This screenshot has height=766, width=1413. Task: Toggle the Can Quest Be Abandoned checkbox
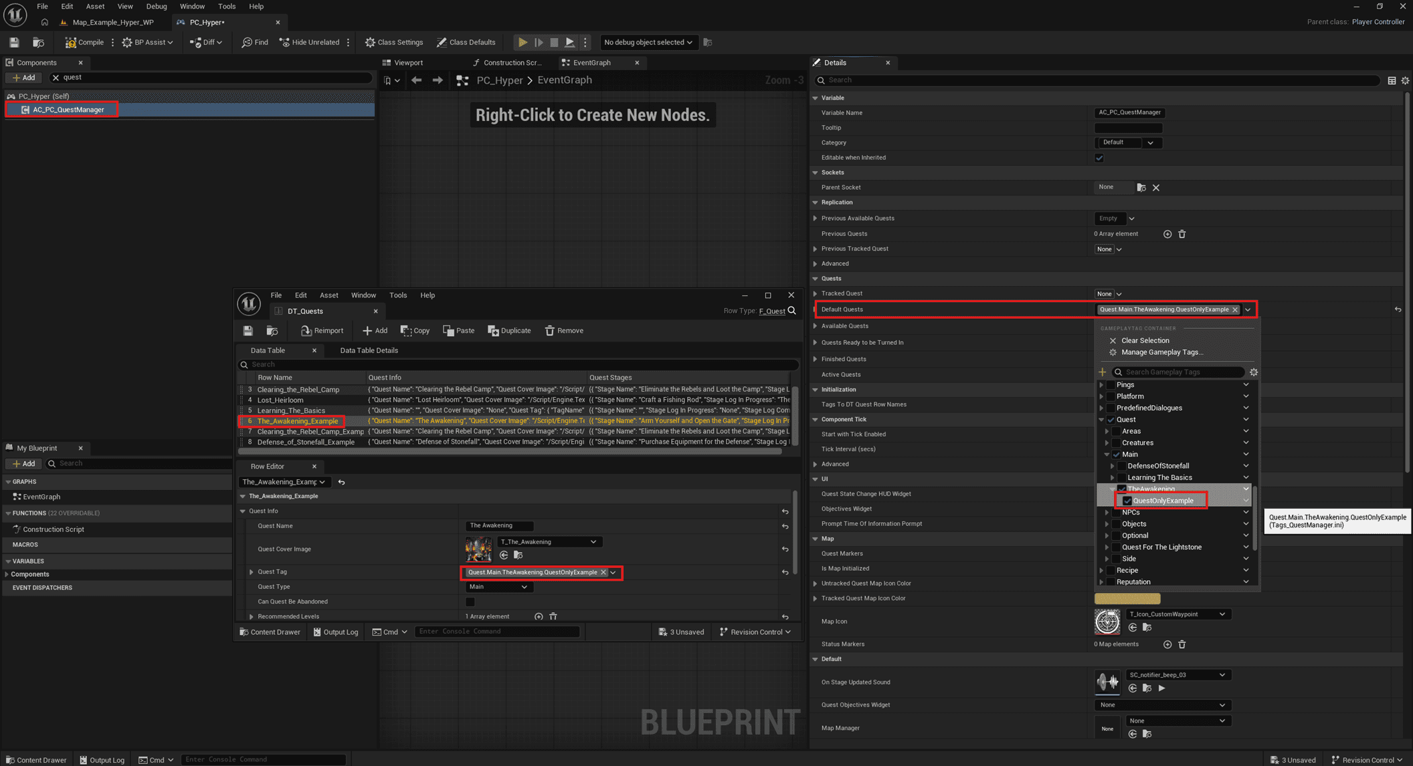click(470, 602)
